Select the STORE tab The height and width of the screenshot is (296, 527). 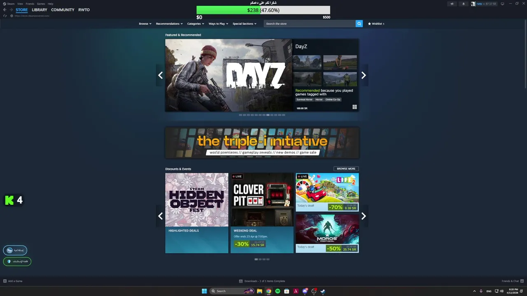pos(22,10)
